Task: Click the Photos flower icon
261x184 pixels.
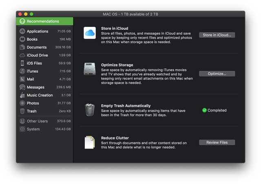Action: coord(22,103)
